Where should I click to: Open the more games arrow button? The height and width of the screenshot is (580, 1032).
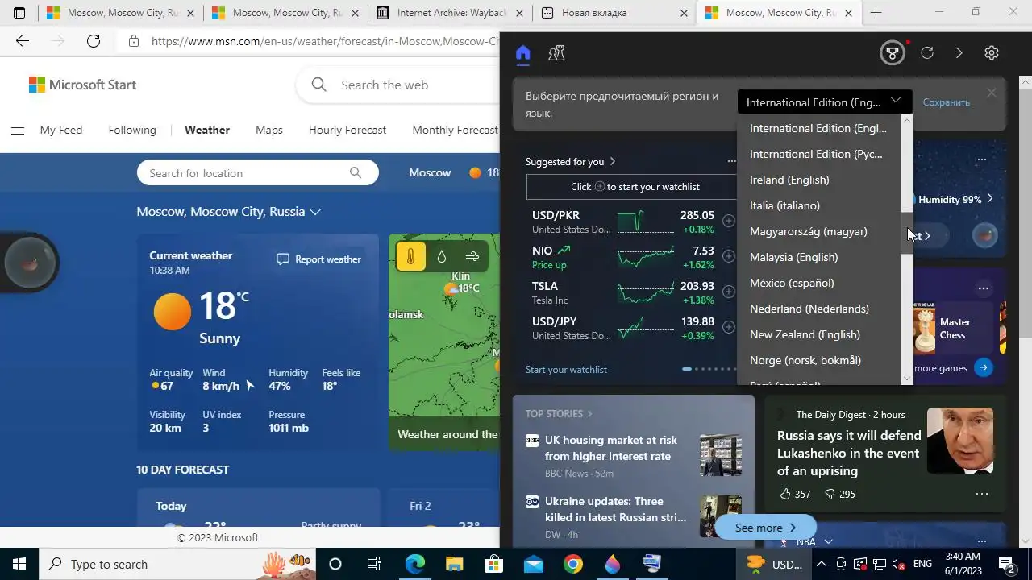point(984,368)
